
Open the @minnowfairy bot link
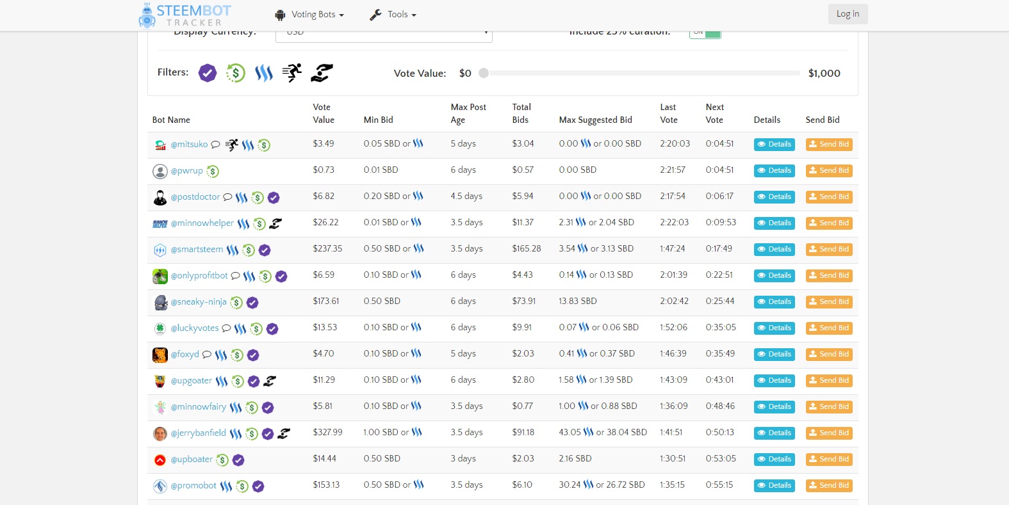click(199, 407)
